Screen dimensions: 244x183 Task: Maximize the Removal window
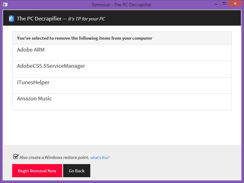click(x=224, y=4)
